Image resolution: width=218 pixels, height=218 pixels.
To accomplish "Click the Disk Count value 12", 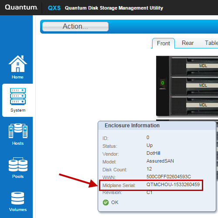I will pyautogui.click(x=149, y=169).
